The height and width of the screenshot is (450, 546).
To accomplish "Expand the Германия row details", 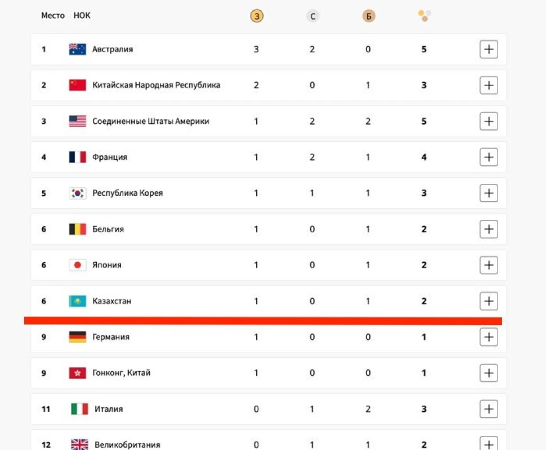I will point(489,337).
